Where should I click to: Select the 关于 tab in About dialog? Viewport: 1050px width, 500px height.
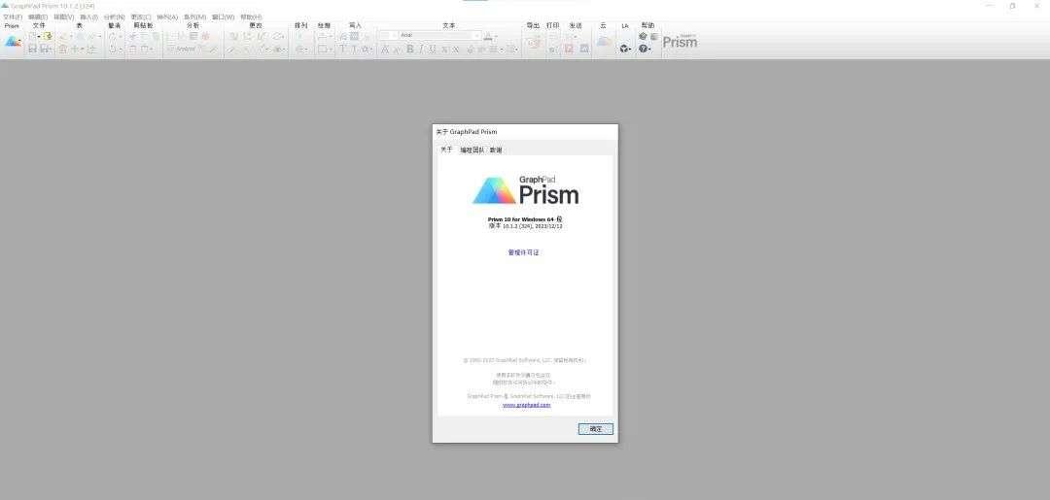click(x=446, y=150)
